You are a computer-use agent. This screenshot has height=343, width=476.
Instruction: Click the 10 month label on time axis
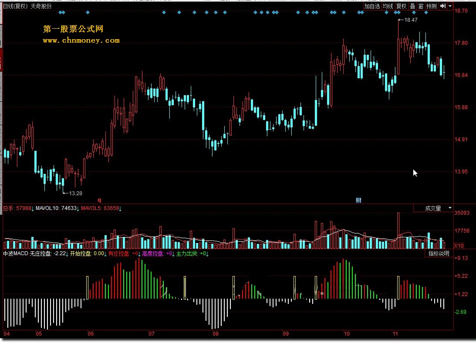pos(347,334)
